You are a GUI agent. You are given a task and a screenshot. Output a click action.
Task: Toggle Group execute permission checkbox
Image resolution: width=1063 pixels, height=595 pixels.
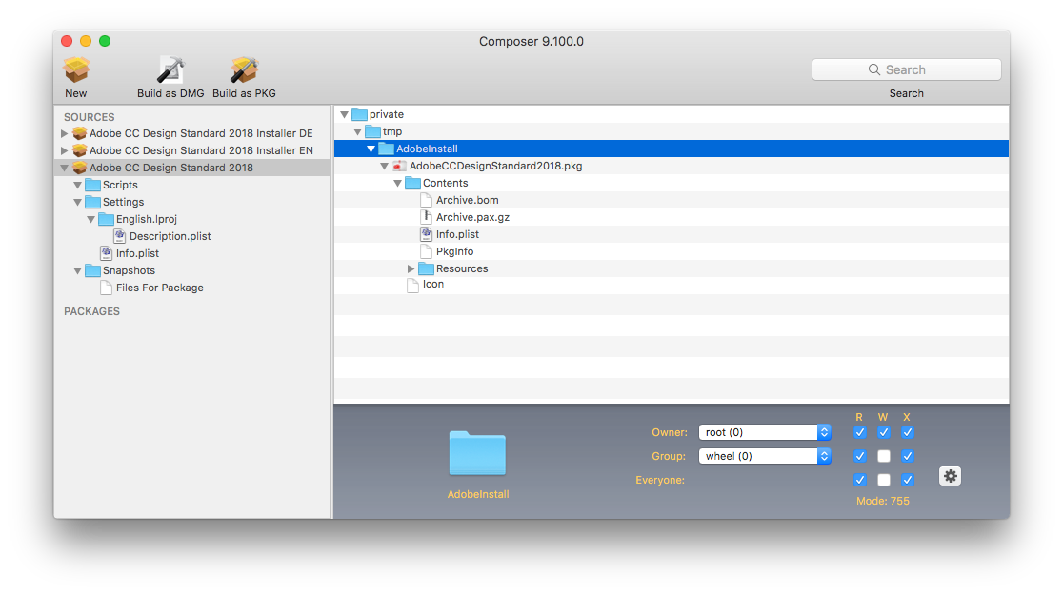click(x=907, y=456)
